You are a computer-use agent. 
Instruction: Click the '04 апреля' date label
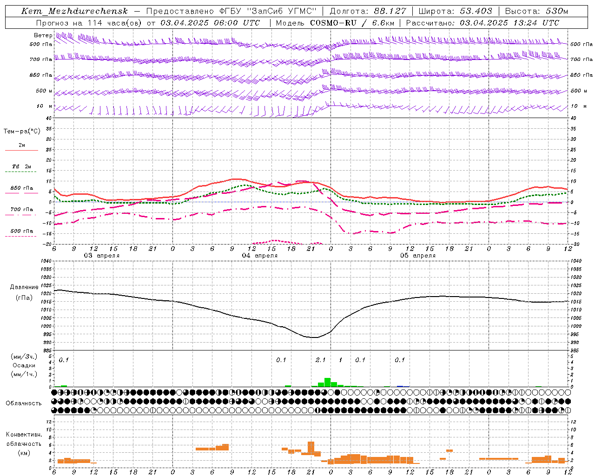pyautogui.click(x=259, y=256)
